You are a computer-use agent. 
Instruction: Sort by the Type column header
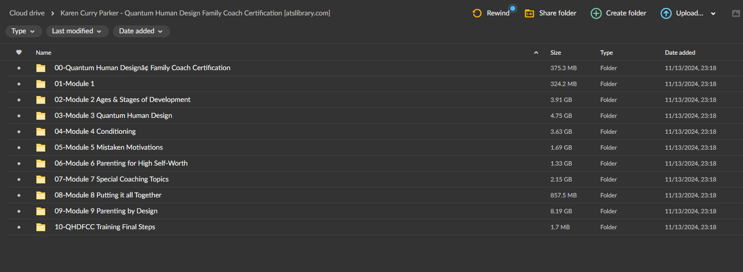click(606, 52)
